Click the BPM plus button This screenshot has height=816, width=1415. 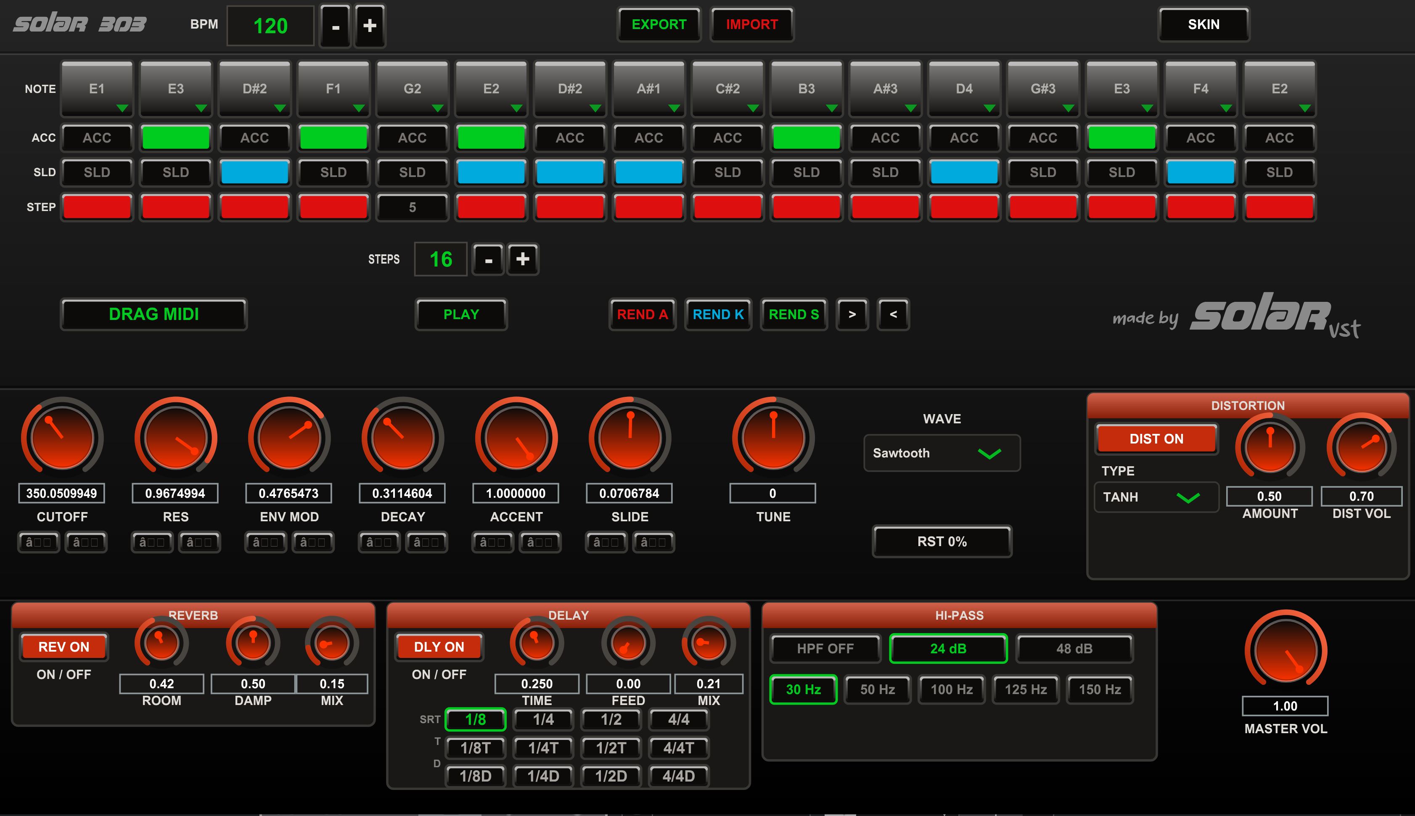(369, 25)
